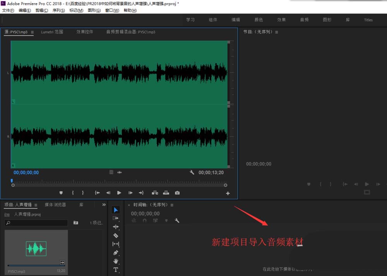Switch to 颜色 workspace
The width and height of the screenshot is (387, 276).
(x=259, y=20)
